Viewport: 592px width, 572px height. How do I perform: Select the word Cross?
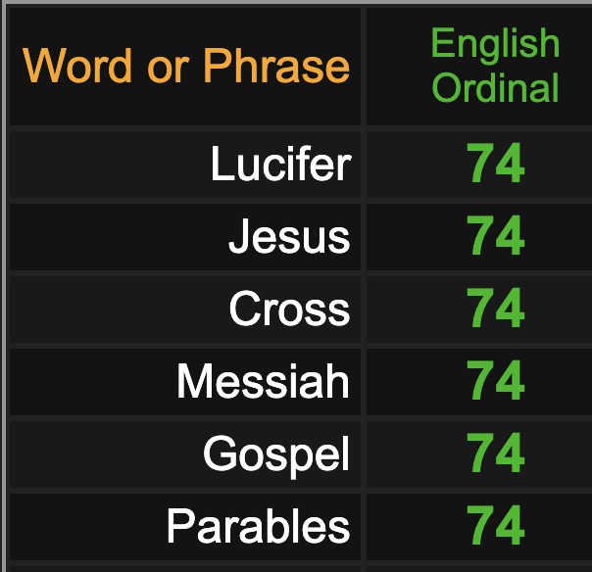(289, 309)
